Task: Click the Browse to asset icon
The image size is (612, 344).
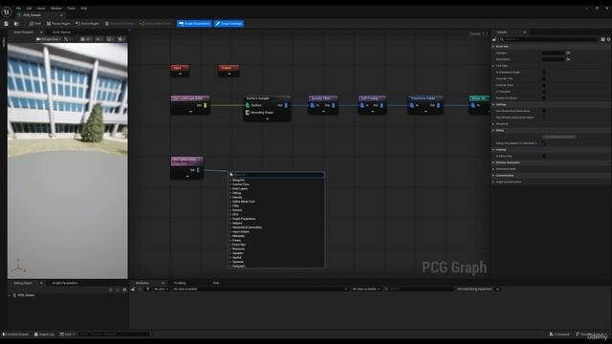Action: click(x=16, y=24)
